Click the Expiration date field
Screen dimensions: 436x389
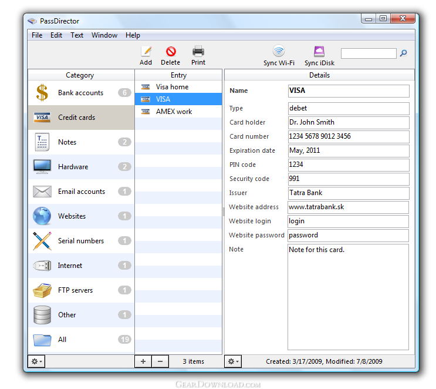349,151
